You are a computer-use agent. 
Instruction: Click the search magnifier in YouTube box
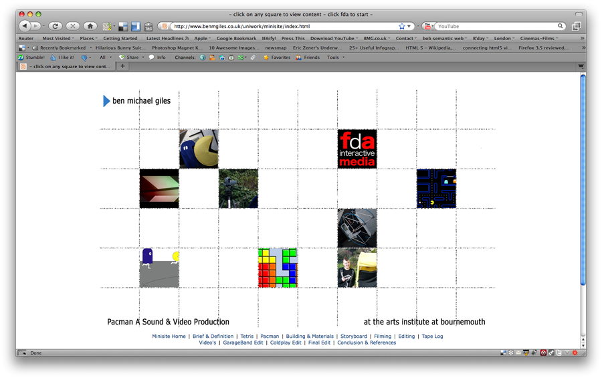[x=560, y=26]
